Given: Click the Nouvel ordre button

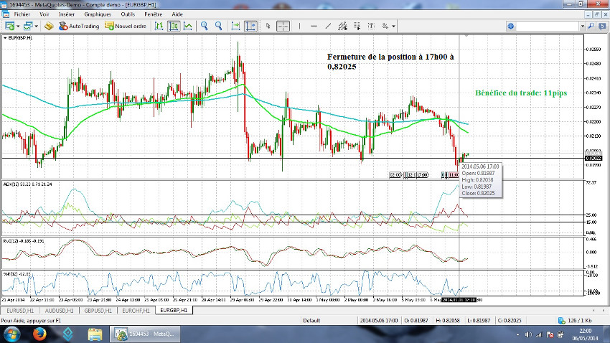Looking at the screenshot, I should point(126,26).
